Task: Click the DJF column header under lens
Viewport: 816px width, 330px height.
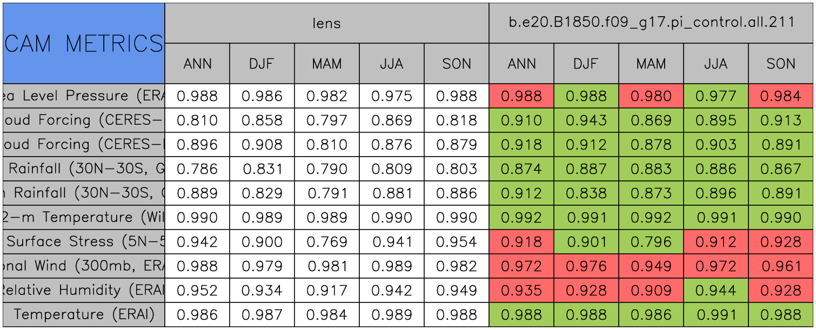Action: 262,64
